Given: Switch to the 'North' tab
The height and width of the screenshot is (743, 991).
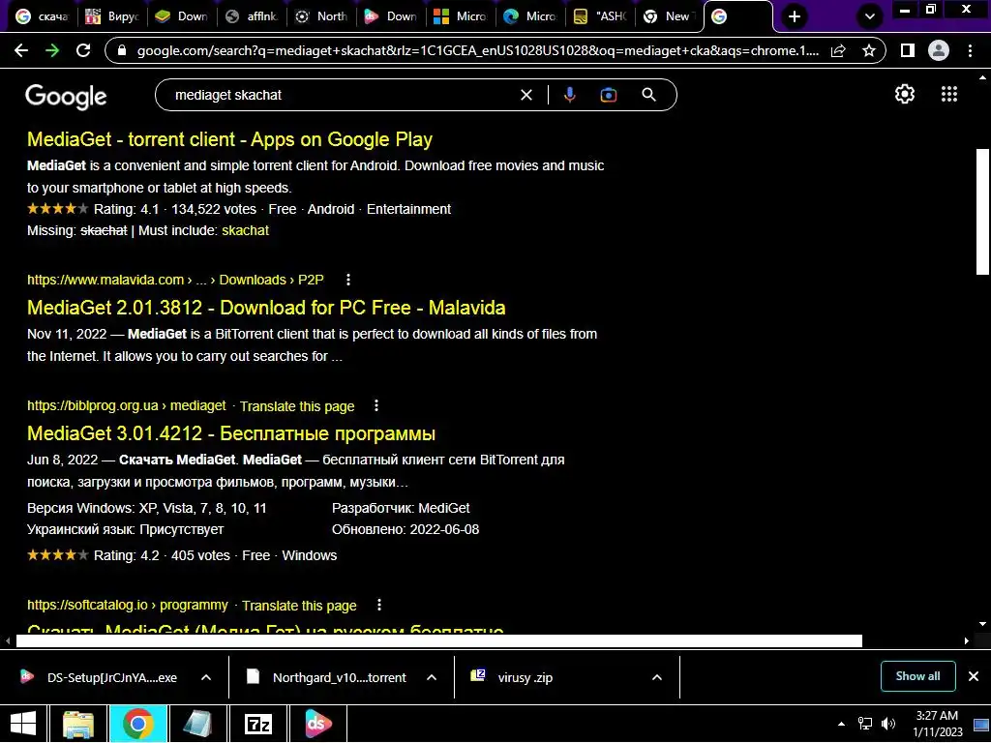Looking at the screenshot, I should [321, 16].
